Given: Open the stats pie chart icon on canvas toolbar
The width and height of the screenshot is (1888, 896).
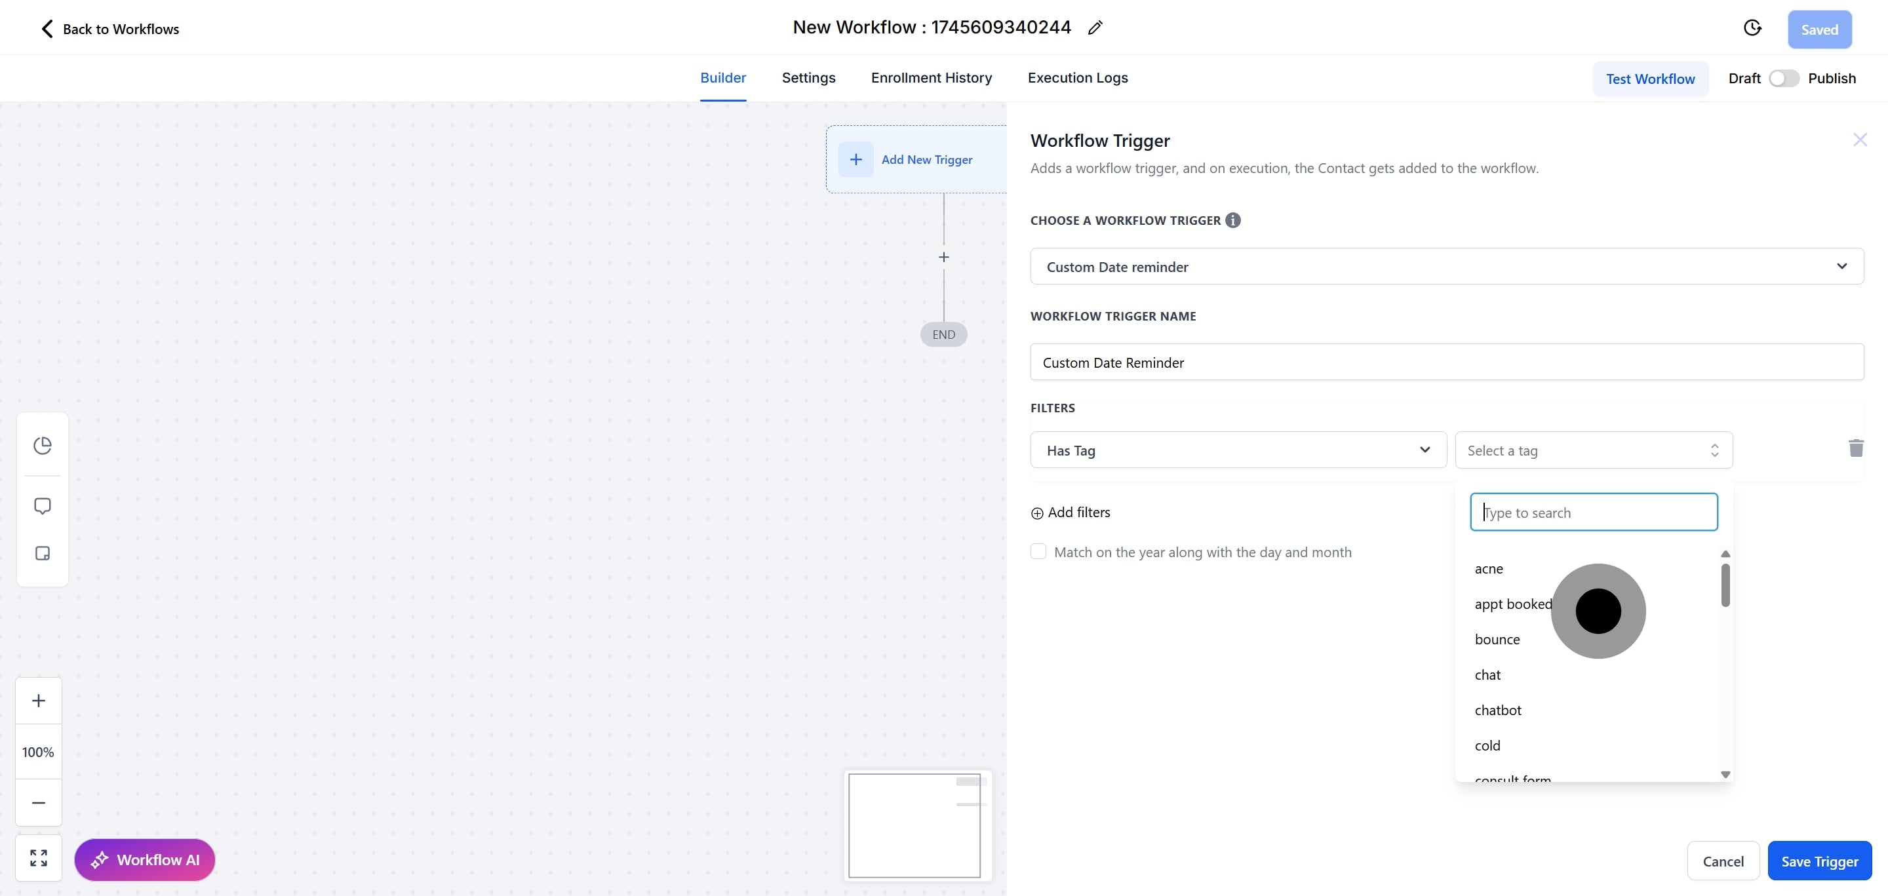Looking at the screenshot, I should coord(43,446).
